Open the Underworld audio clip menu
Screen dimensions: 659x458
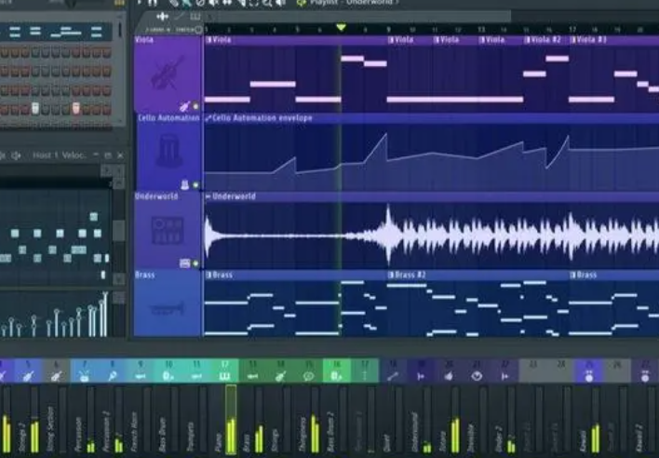pos(208,196)
